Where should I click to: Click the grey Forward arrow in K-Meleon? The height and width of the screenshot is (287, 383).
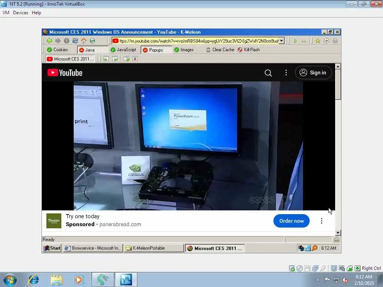[x=58, y=41]
